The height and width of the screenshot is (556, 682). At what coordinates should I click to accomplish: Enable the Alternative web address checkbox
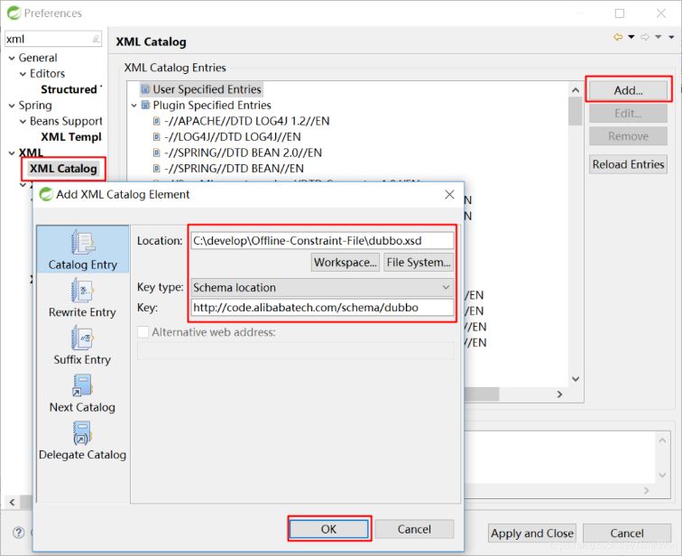click(x=143, y=332)
